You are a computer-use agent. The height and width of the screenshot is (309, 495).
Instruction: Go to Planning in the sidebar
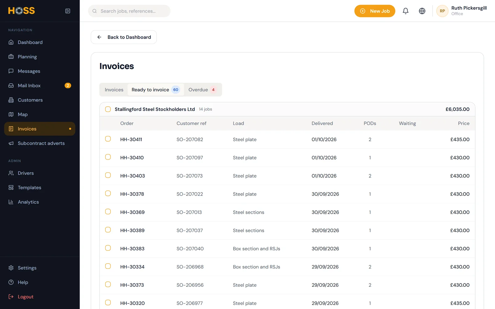40,57
